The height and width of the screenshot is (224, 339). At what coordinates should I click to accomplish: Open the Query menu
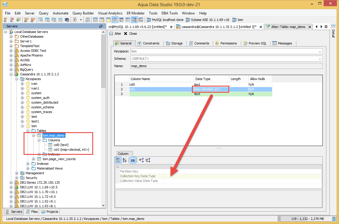[x=44, y=13]
